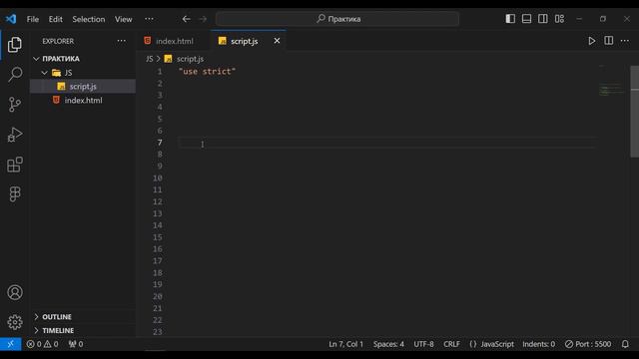Open the Source Control view
Viewport: 639px width, 359px height.
tap(15, 105)
